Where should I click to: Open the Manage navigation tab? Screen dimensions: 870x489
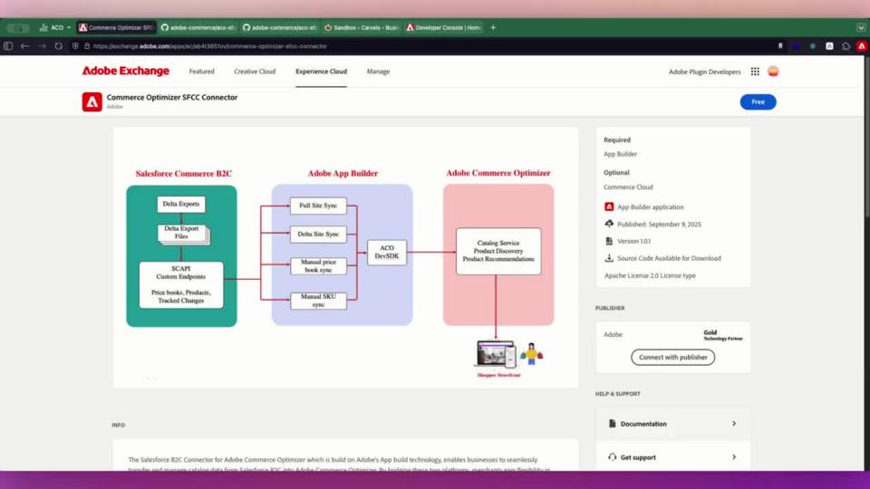[x=378, y=72]
